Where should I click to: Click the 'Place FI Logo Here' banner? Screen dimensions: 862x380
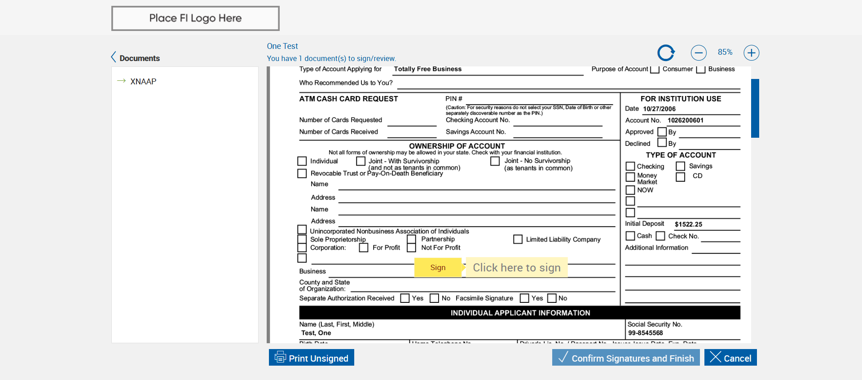point(195,18)
